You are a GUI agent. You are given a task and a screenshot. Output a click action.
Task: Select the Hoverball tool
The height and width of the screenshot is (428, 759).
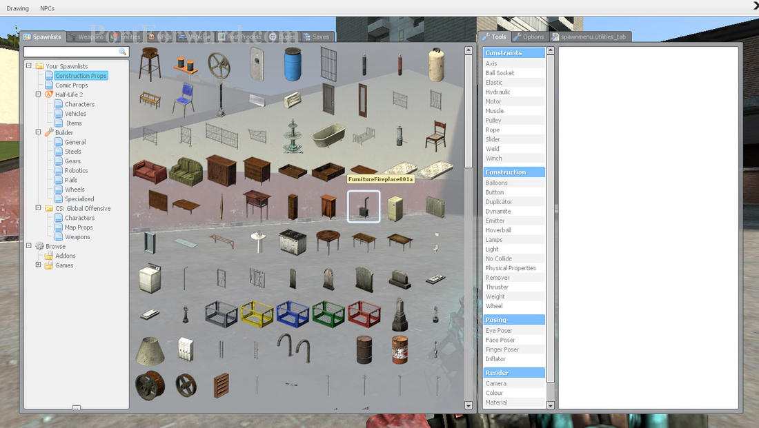click(514, 230)
